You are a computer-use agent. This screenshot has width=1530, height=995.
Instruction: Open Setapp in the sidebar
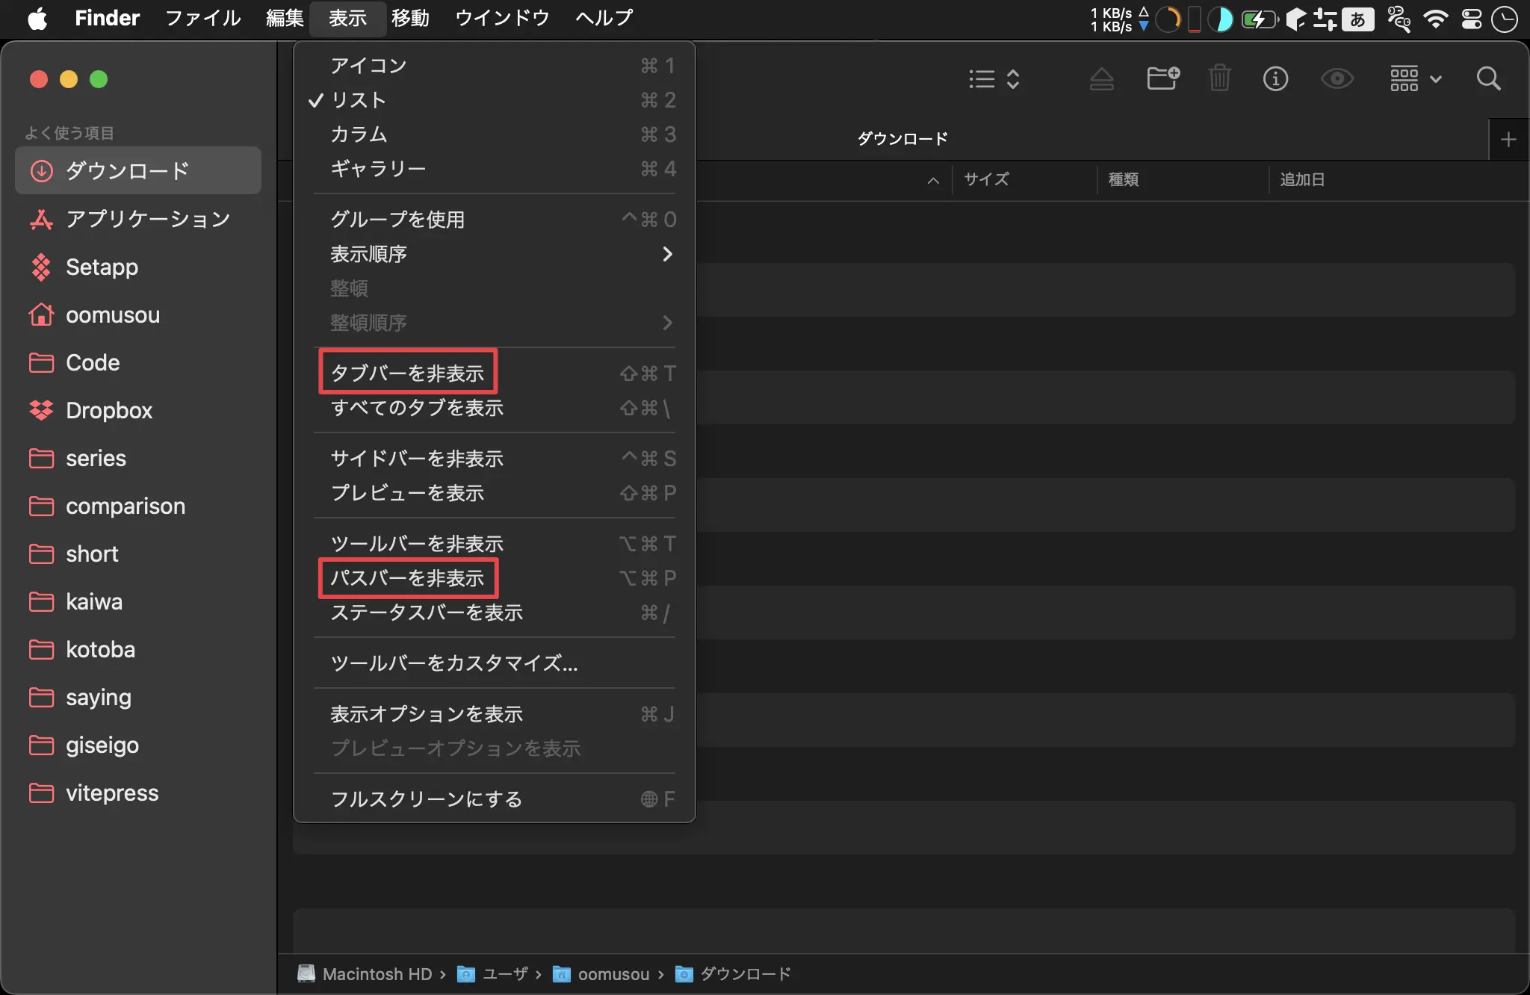pos(138,267)
